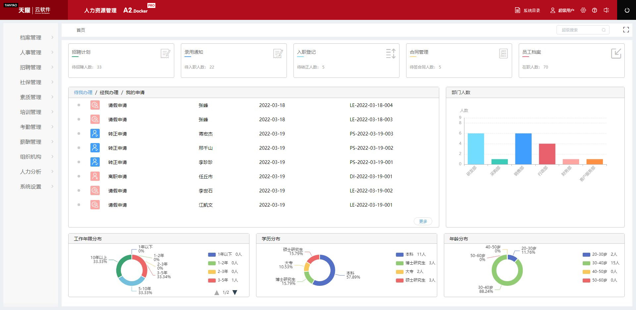Screen dimensions: 636x310
Task: Switch to the 我的申请 tab
Action: tap(135, 93)
